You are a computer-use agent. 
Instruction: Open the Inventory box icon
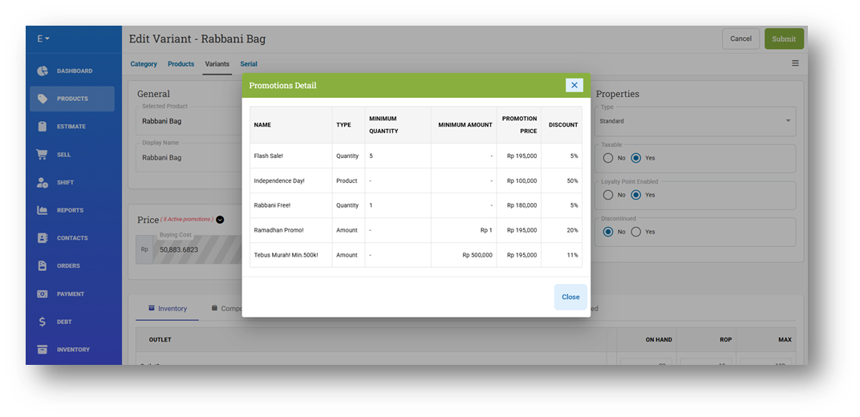click(43, 350)
